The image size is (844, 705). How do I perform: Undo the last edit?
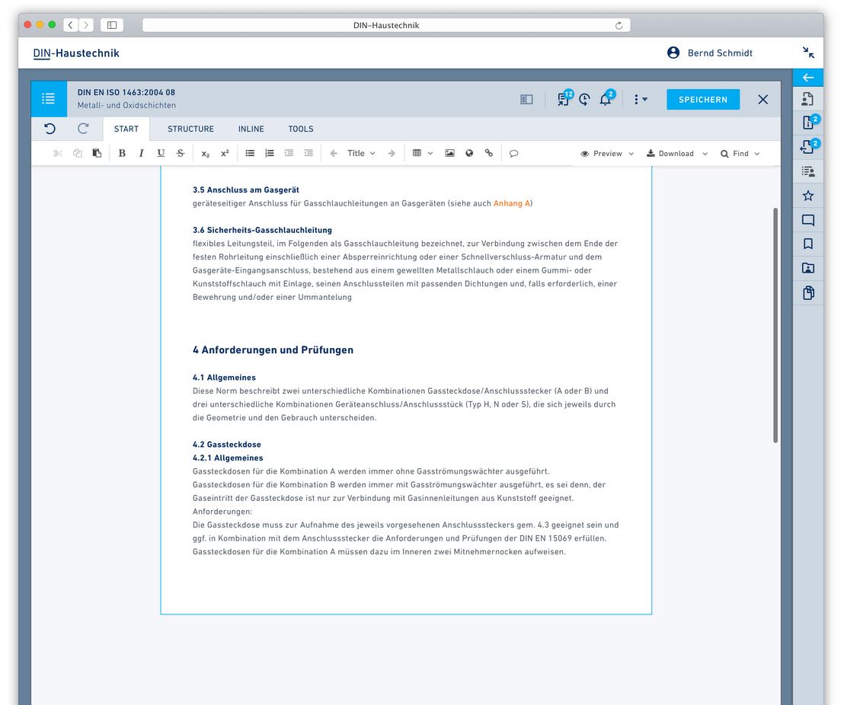point(50,129)
